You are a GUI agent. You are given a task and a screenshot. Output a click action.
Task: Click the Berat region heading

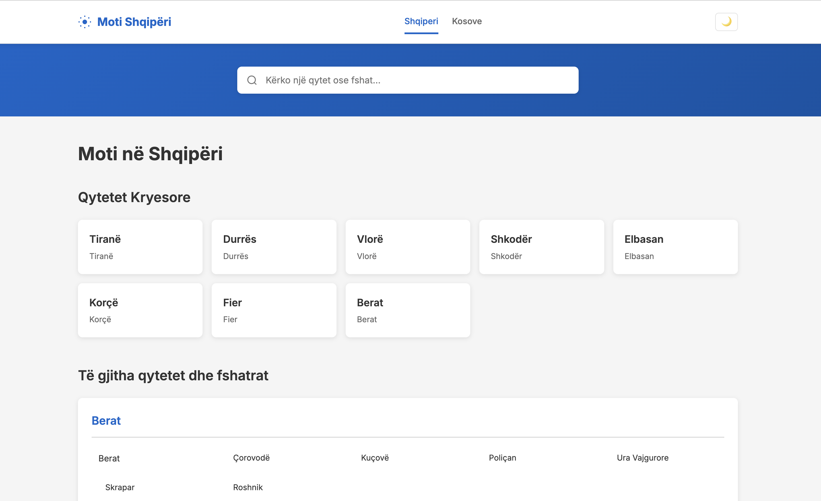(x=106, y=421)
